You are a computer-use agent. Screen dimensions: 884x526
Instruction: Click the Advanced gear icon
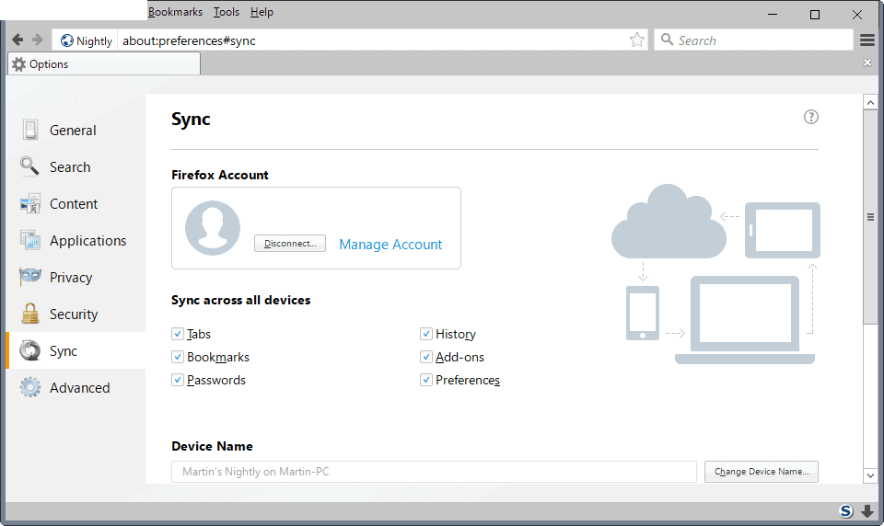pyautogui.click(x=29, y=387)
